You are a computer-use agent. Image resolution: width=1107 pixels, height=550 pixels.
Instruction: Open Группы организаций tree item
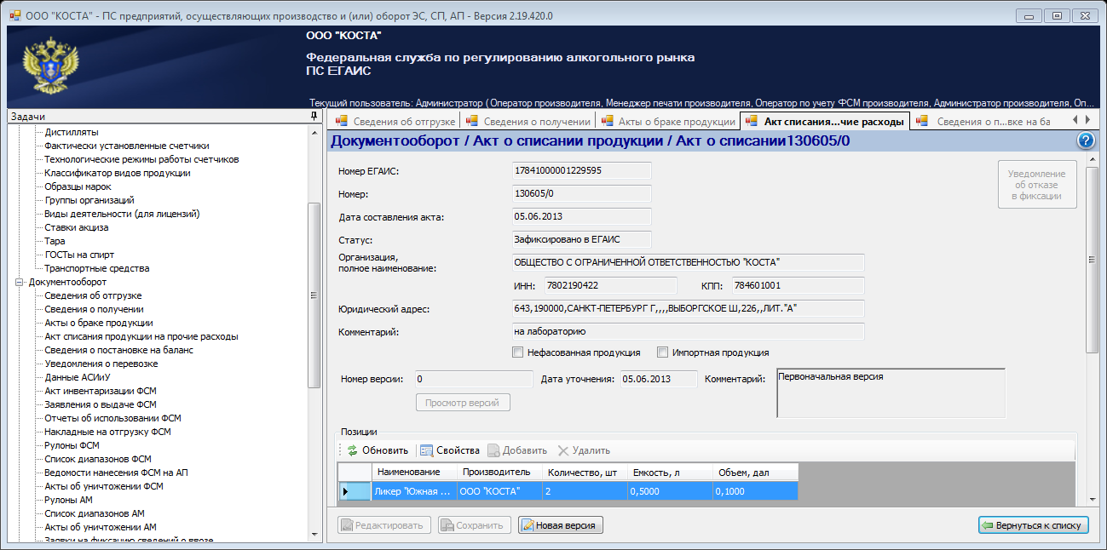click(89, 200)
